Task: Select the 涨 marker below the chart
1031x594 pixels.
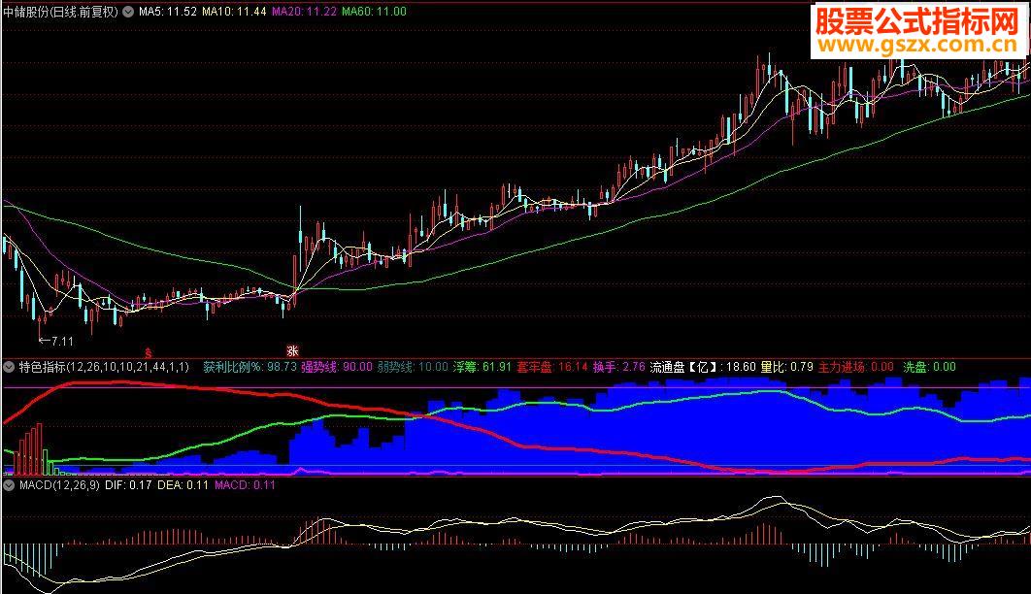Action: pyautogui.click(x=292, y=351)
